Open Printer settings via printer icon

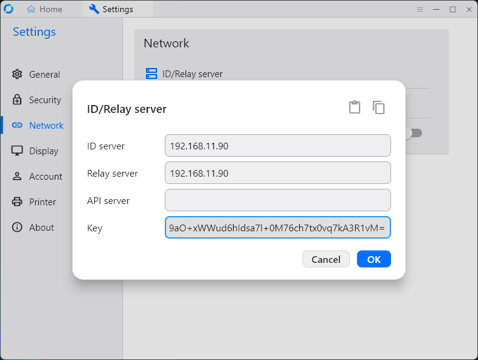tap(17, 202)
